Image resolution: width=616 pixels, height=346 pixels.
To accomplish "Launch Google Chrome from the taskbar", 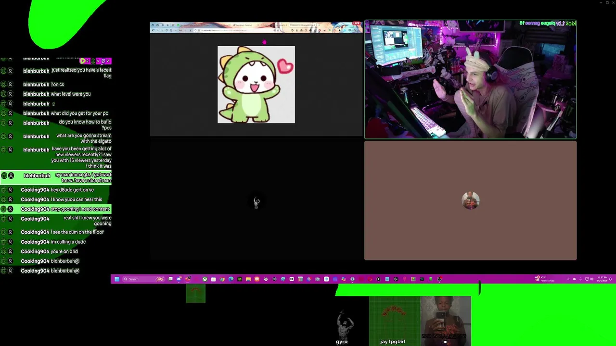I will 222,279.
